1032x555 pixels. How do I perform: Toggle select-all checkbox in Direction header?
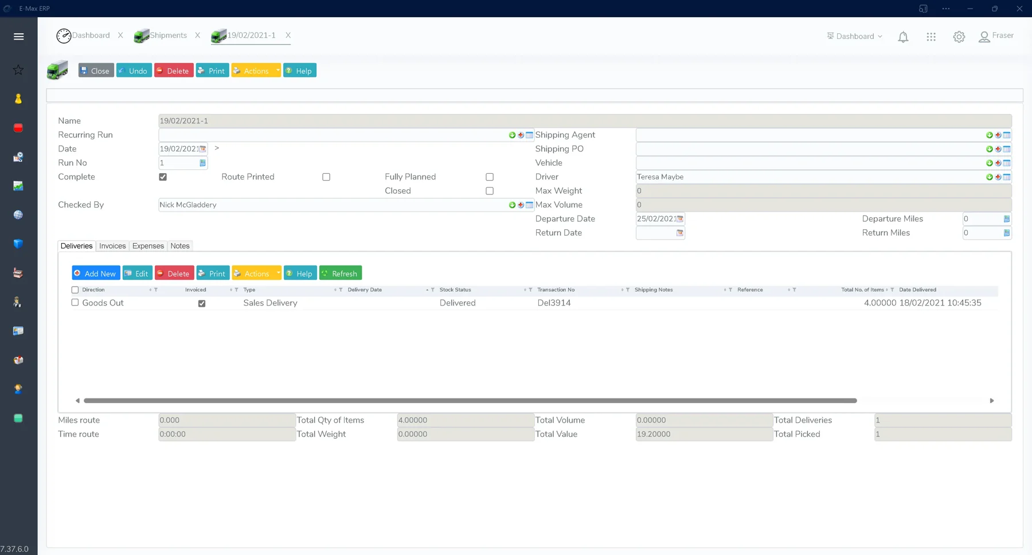click(x=75, y=290)
